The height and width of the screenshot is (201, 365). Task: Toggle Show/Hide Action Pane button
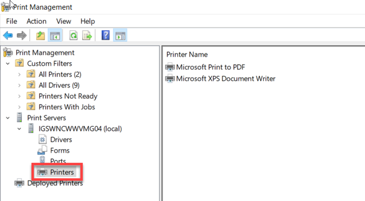(120, 35)
